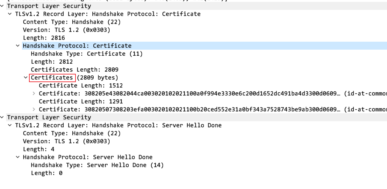Collapse TLSv1.2 Record Layer Server Hello Done
This screenshot has width=387, height=189.
click(10, 125)
